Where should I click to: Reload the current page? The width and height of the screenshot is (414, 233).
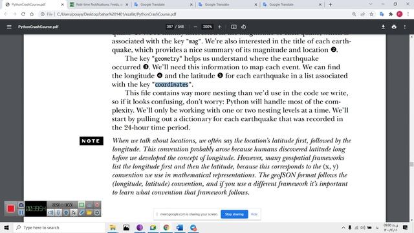click(x=23, y=14)
